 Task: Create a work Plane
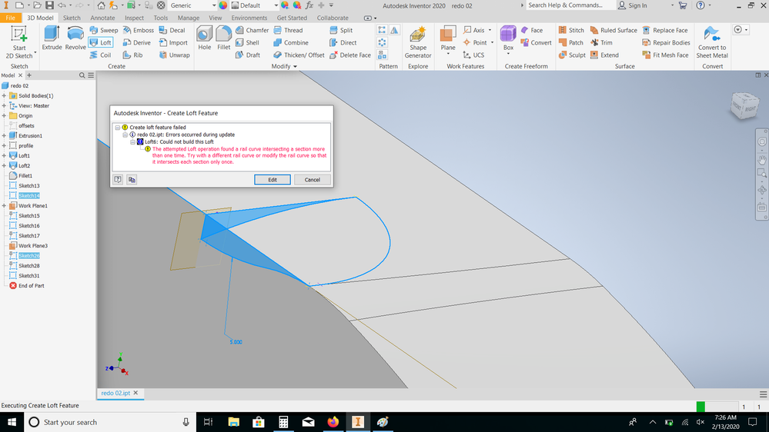click(x=448, y=36)
